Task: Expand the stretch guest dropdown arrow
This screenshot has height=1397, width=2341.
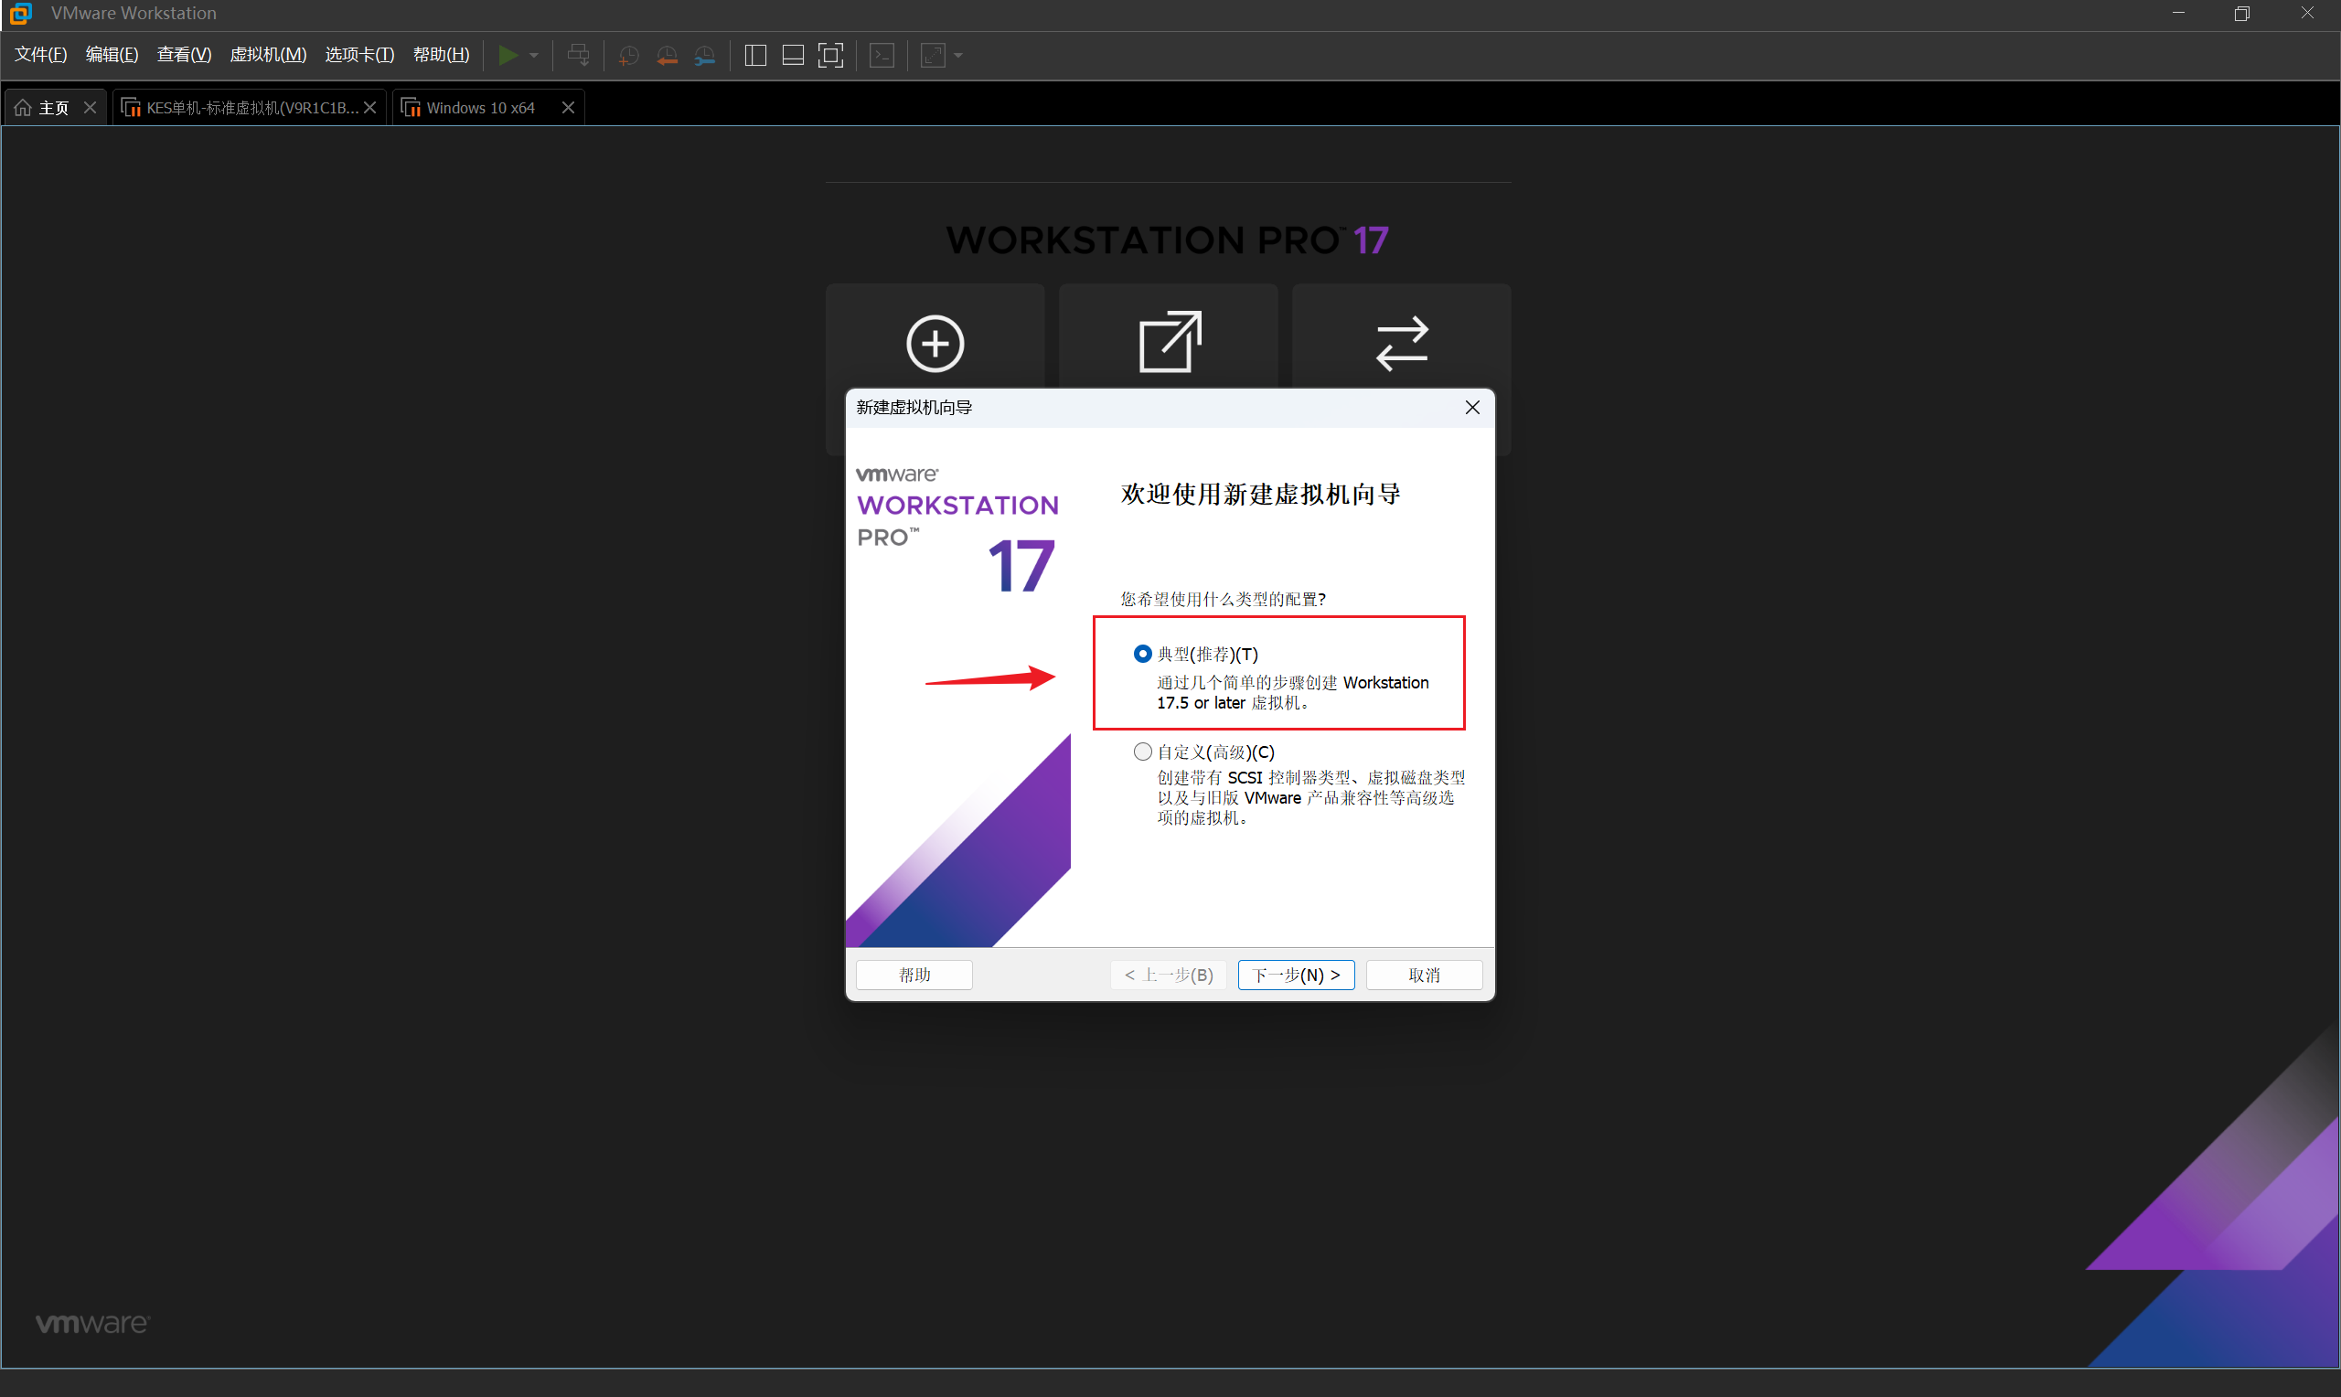Action: click(x=958, y=56)
